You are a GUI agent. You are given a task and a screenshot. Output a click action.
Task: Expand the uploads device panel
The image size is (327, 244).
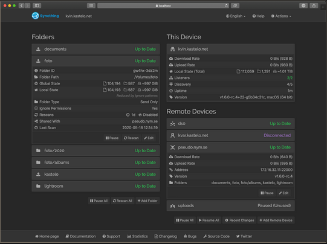(231, 206)
